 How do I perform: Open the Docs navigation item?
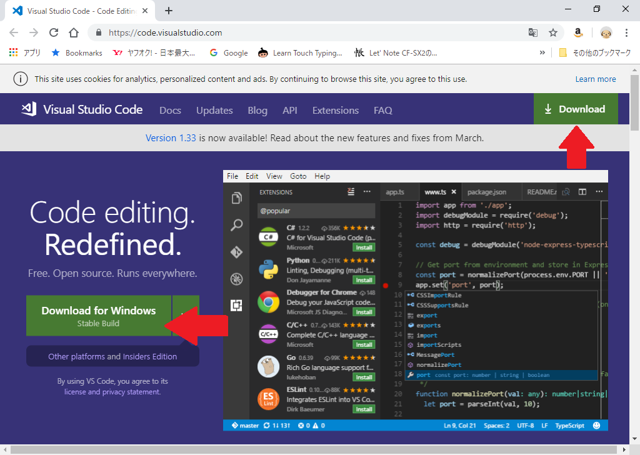pos(170,110)
